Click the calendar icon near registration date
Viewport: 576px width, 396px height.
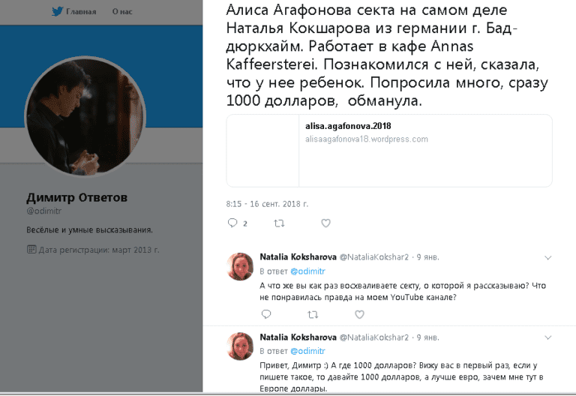(31, 250)
